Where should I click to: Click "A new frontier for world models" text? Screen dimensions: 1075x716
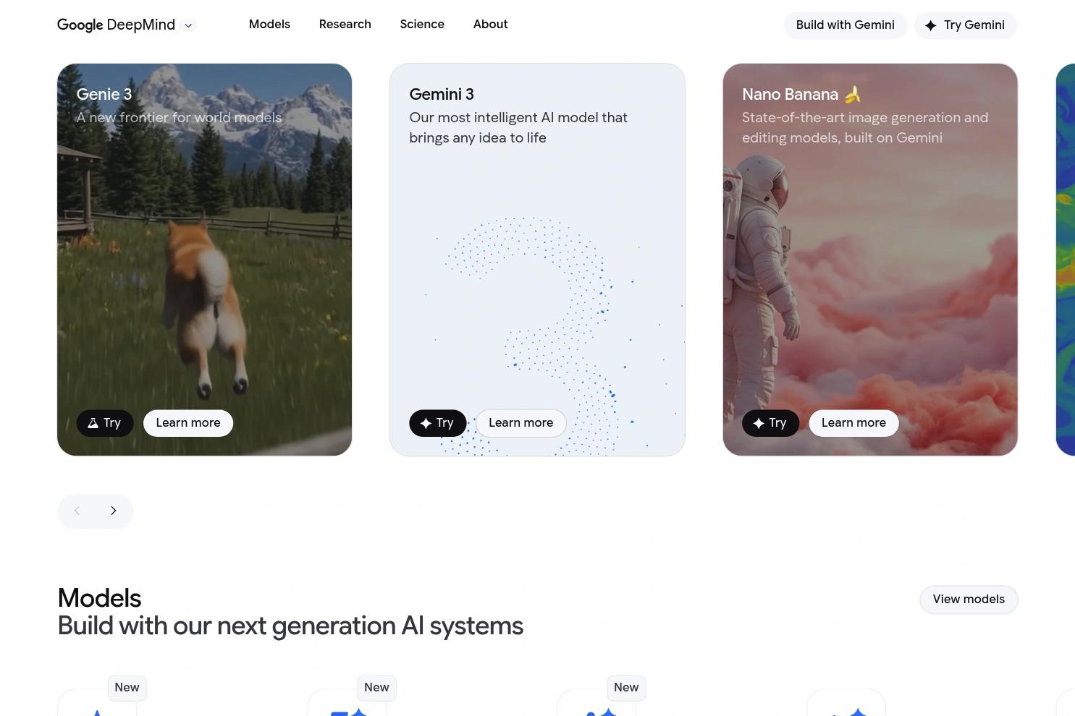(x=179, y=117)
